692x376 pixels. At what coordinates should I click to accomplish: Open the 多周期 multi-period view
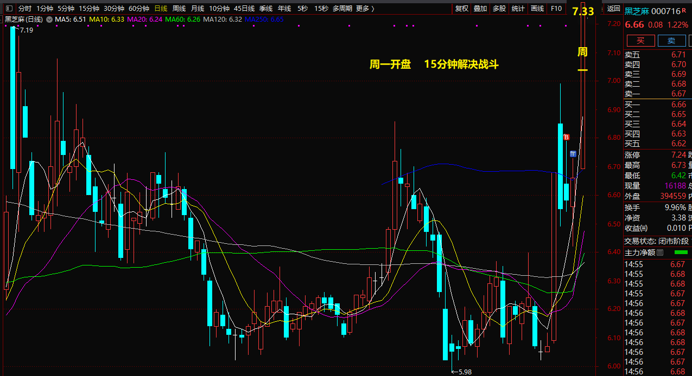[x=342, y=9]
